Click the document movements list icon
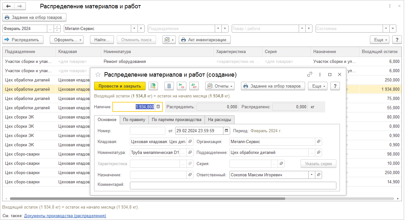The width and height of the screenshot is (405, 221). [x=169, y=86]
